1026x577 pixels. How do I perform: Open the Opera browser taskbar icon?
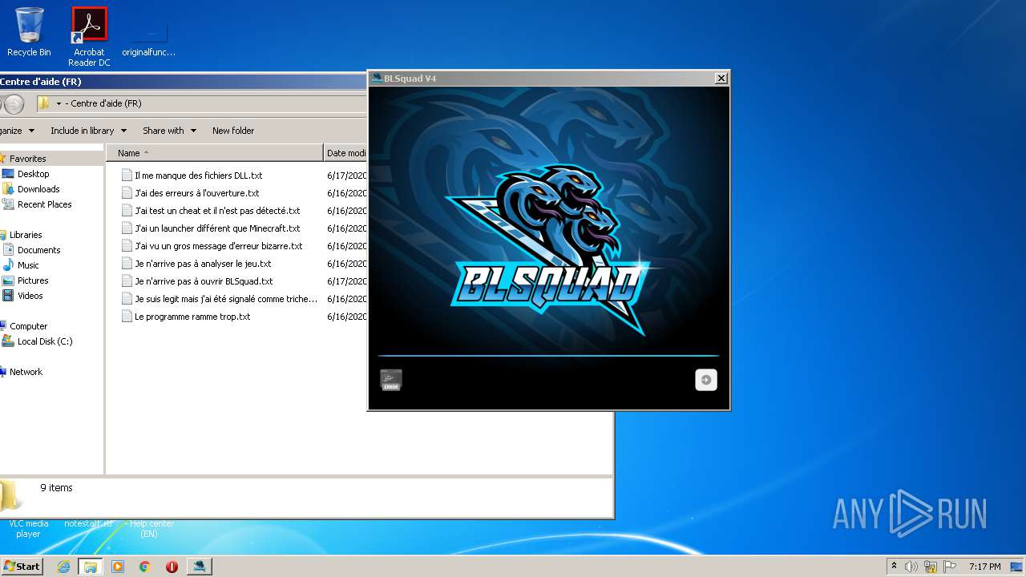[172, 567]
